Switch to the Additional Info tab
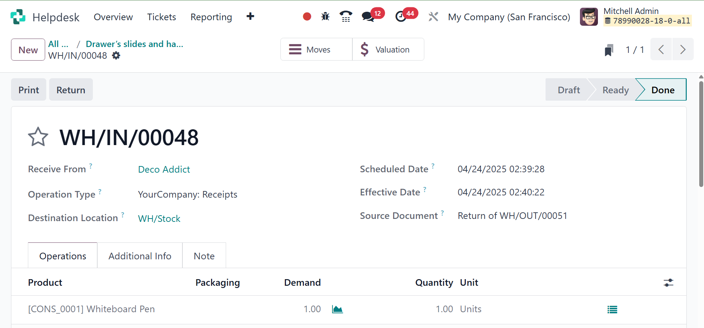704x328 pixels. coord(139,256)
